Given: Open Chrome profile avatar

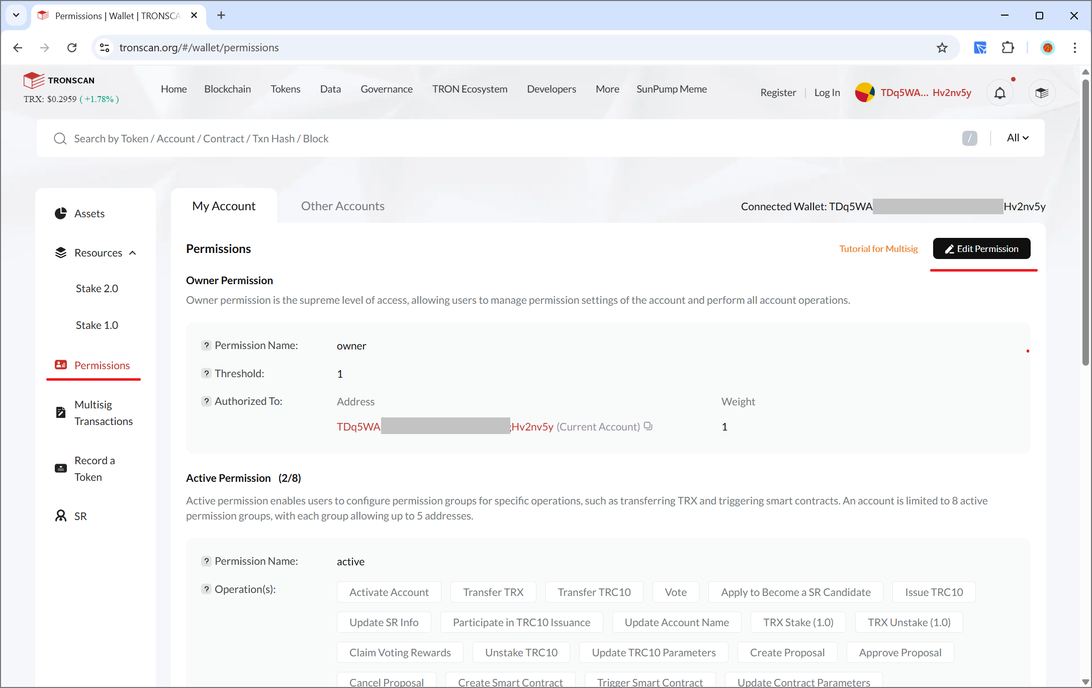Looking at the screenshot, I should (x=1047, y=48).
